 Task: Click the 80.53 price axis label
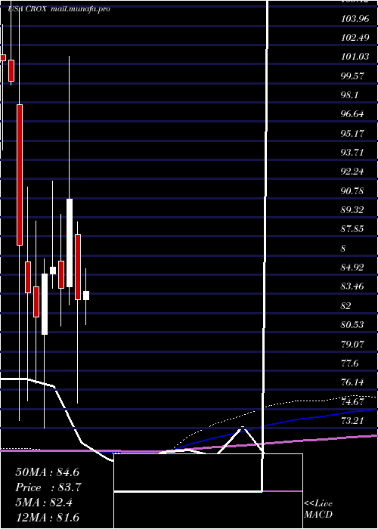pyautogui.click(x=353, y=325)
